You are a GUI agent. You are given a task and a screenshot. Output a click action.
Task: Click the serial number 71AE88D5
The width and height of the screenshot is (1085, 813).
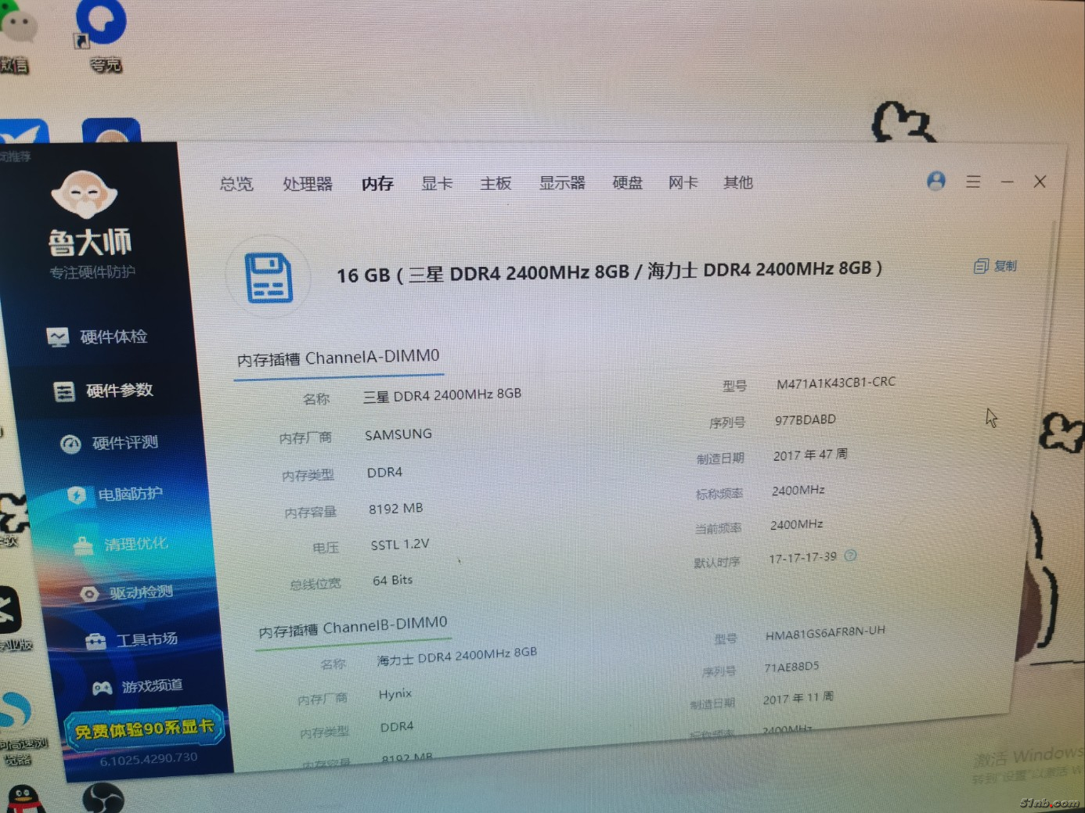click(791, 667)
